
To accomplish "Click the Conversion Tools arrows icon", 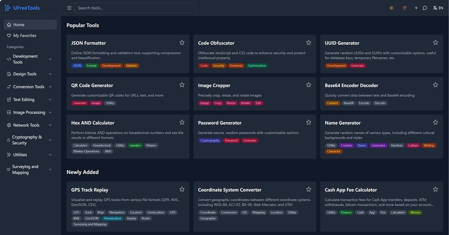I will click(x=9, y=87).
